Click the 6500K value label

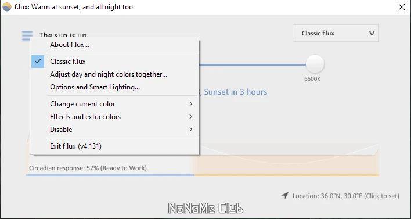312,79
